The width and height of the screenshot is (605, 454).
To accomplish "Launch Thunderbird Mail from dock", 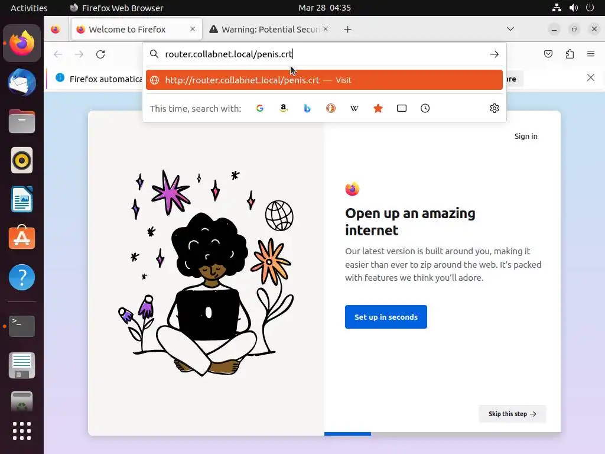I will coord(22,82).
